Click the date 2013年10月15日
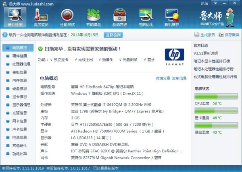This screenshot has width=242, height=172. click(x=85, y=35)
